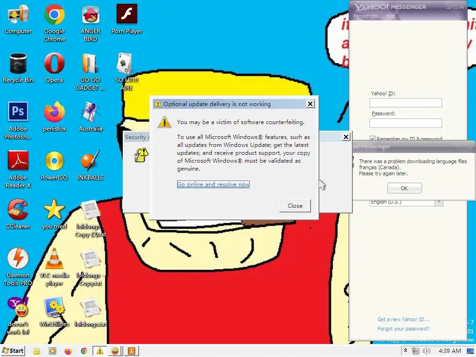The width and height of the screenshot is (476, 357).
Task: Select the Australia spider solitaire icon
Action: point(91,117)
